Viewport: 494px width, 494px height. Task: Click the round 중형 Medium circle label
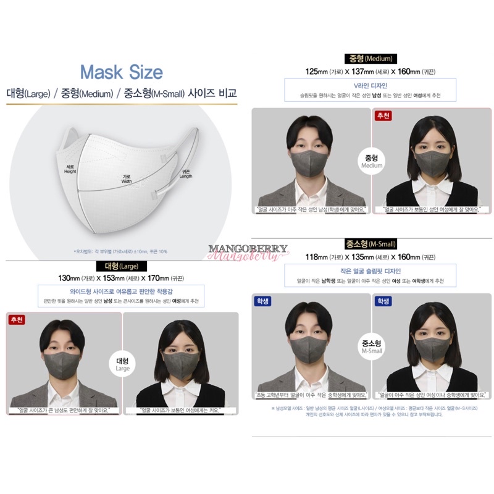click(x=372, y=161)
